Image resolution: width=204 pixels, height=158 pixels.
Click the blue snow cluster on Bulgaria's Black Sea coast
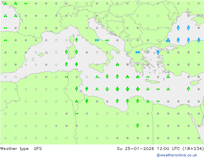tap(168, 40)
